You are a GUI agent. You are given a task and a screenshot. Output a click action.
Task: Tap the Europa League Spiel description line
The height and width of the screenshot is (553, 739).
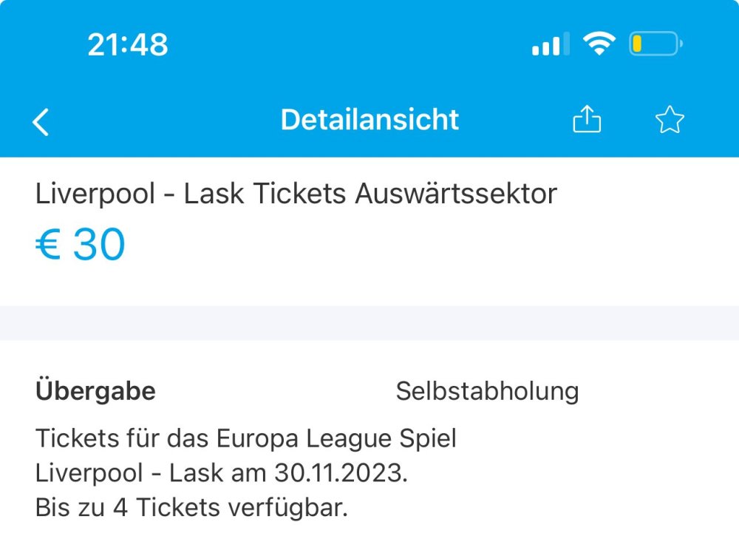245,438
